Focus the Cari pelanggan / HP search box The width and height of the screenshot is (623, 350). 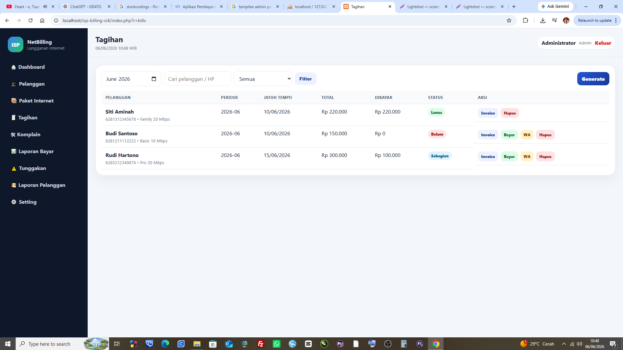[197, 79]
